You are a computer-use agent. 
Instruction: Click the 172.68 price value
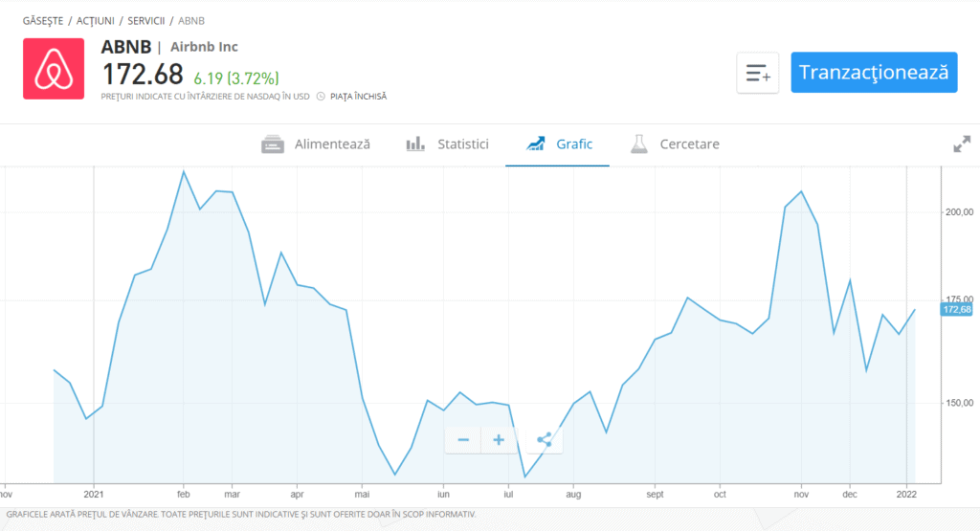[x=143, y=75]
